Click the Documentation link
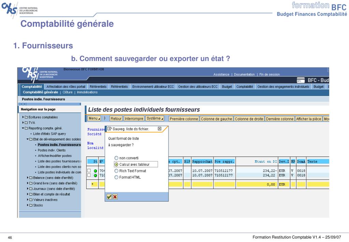 click(x=244, y=75)
